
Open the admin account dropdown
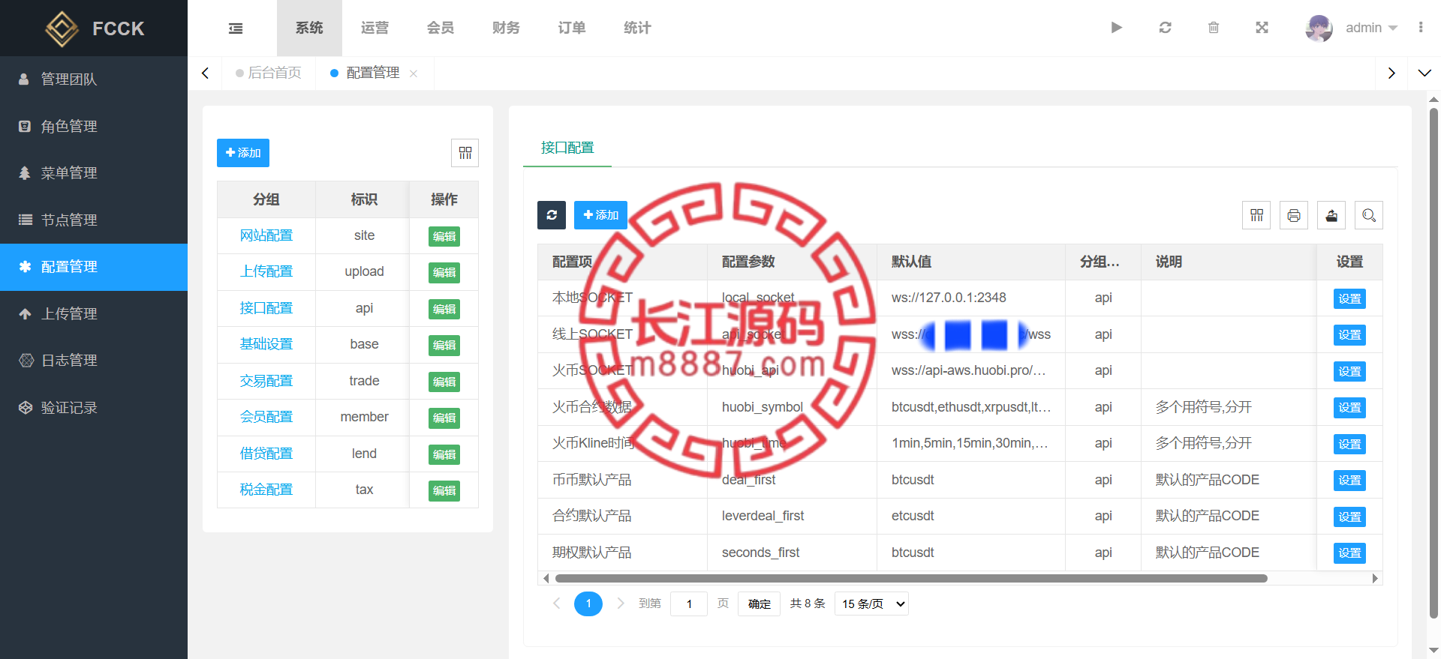click(x=1371, y=28)
